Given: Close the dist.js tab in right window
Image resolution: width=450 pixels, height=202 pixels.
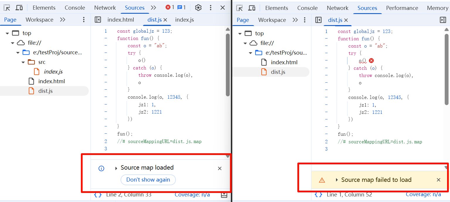Looking at the screenshot, I should click(346, 20).
